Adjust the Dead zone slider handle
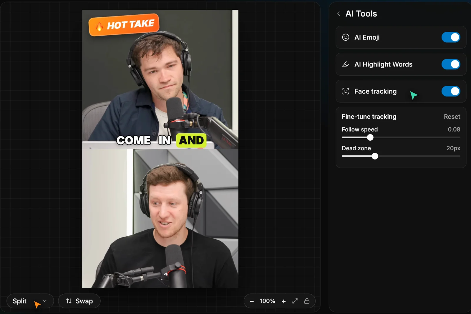Viewport: 471px width, 314px height. tap(375, 156)
